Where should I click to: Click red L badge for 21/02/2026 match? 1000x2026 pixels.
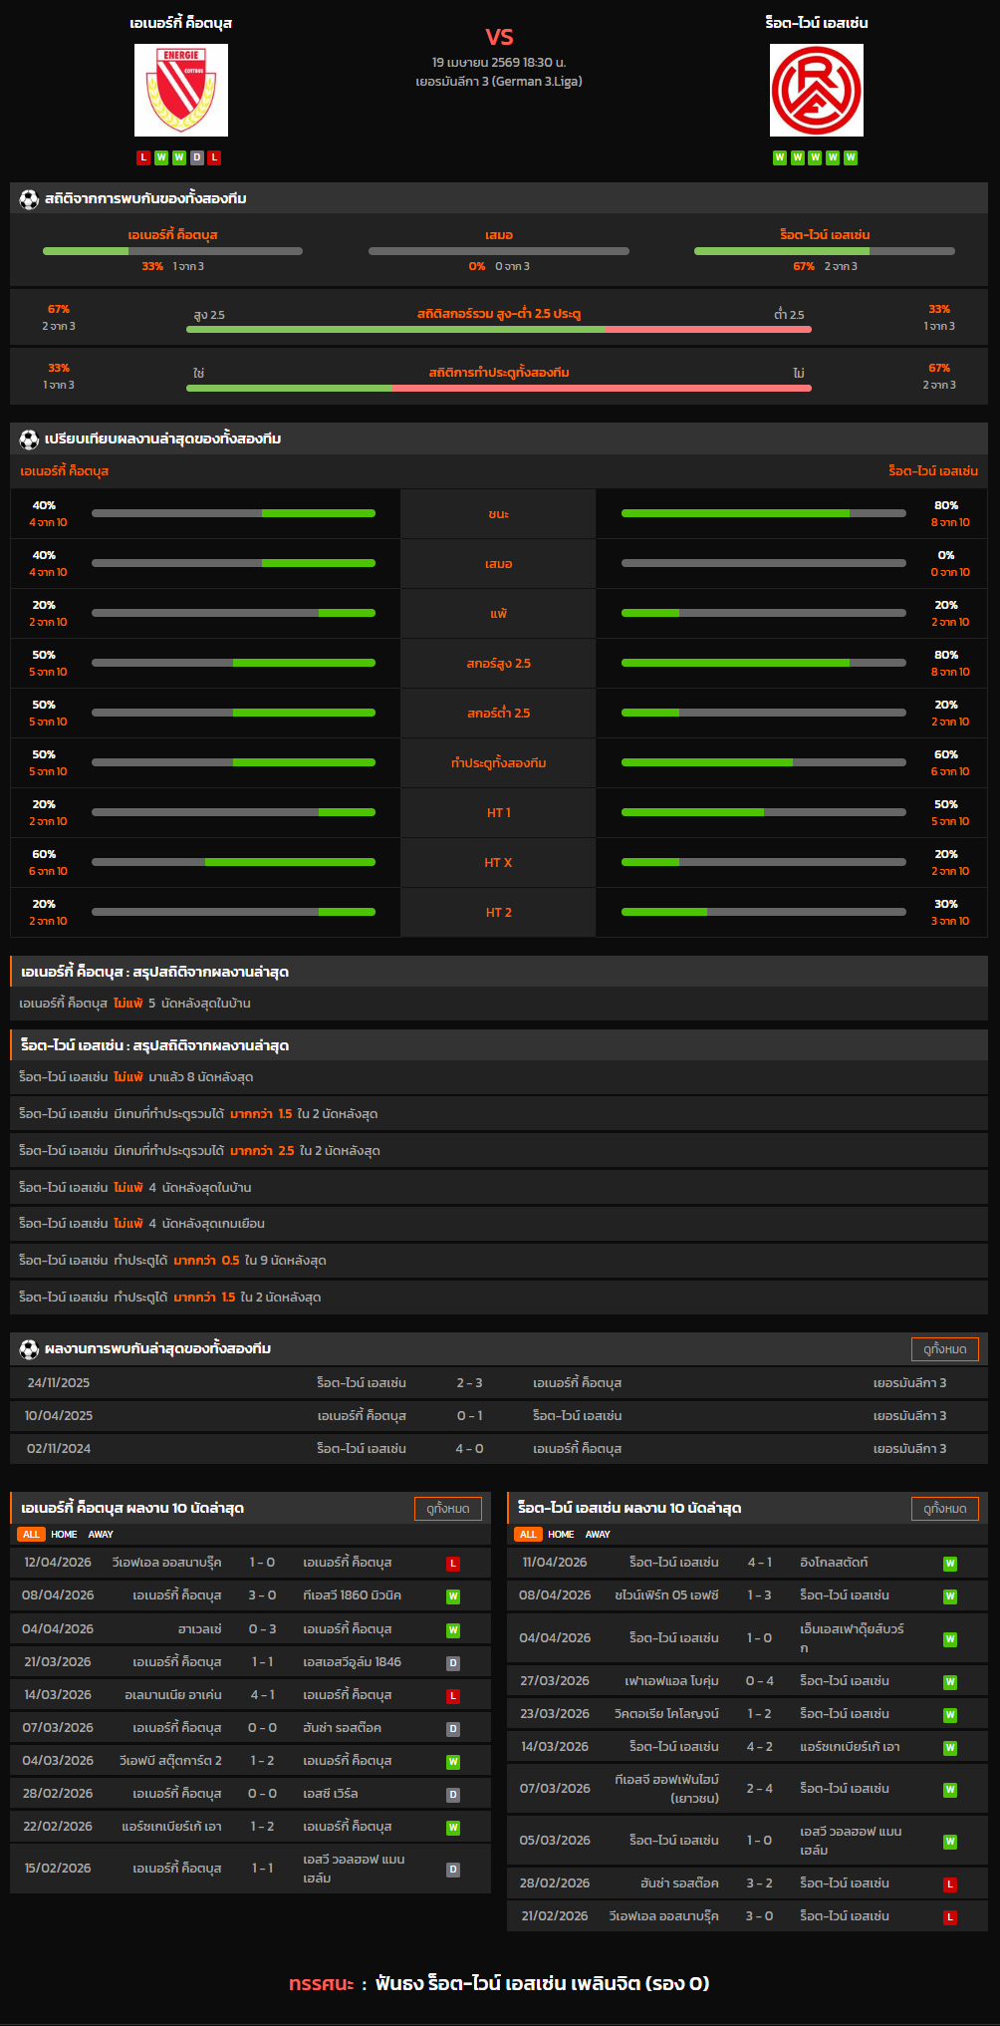coord(949,1917)
